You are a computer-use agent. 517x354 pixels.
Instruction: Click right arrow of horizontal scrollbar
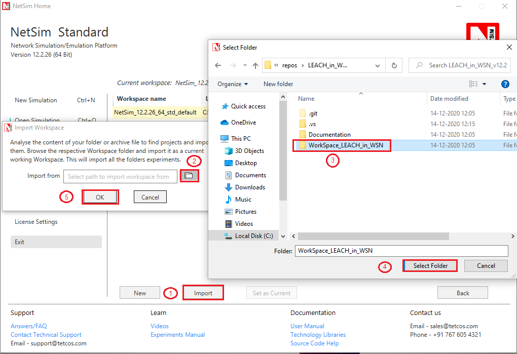[x=512, y=236]
